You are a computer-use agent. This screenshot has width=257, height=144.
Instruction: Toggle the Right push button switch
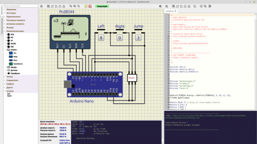tap(120, 38)
